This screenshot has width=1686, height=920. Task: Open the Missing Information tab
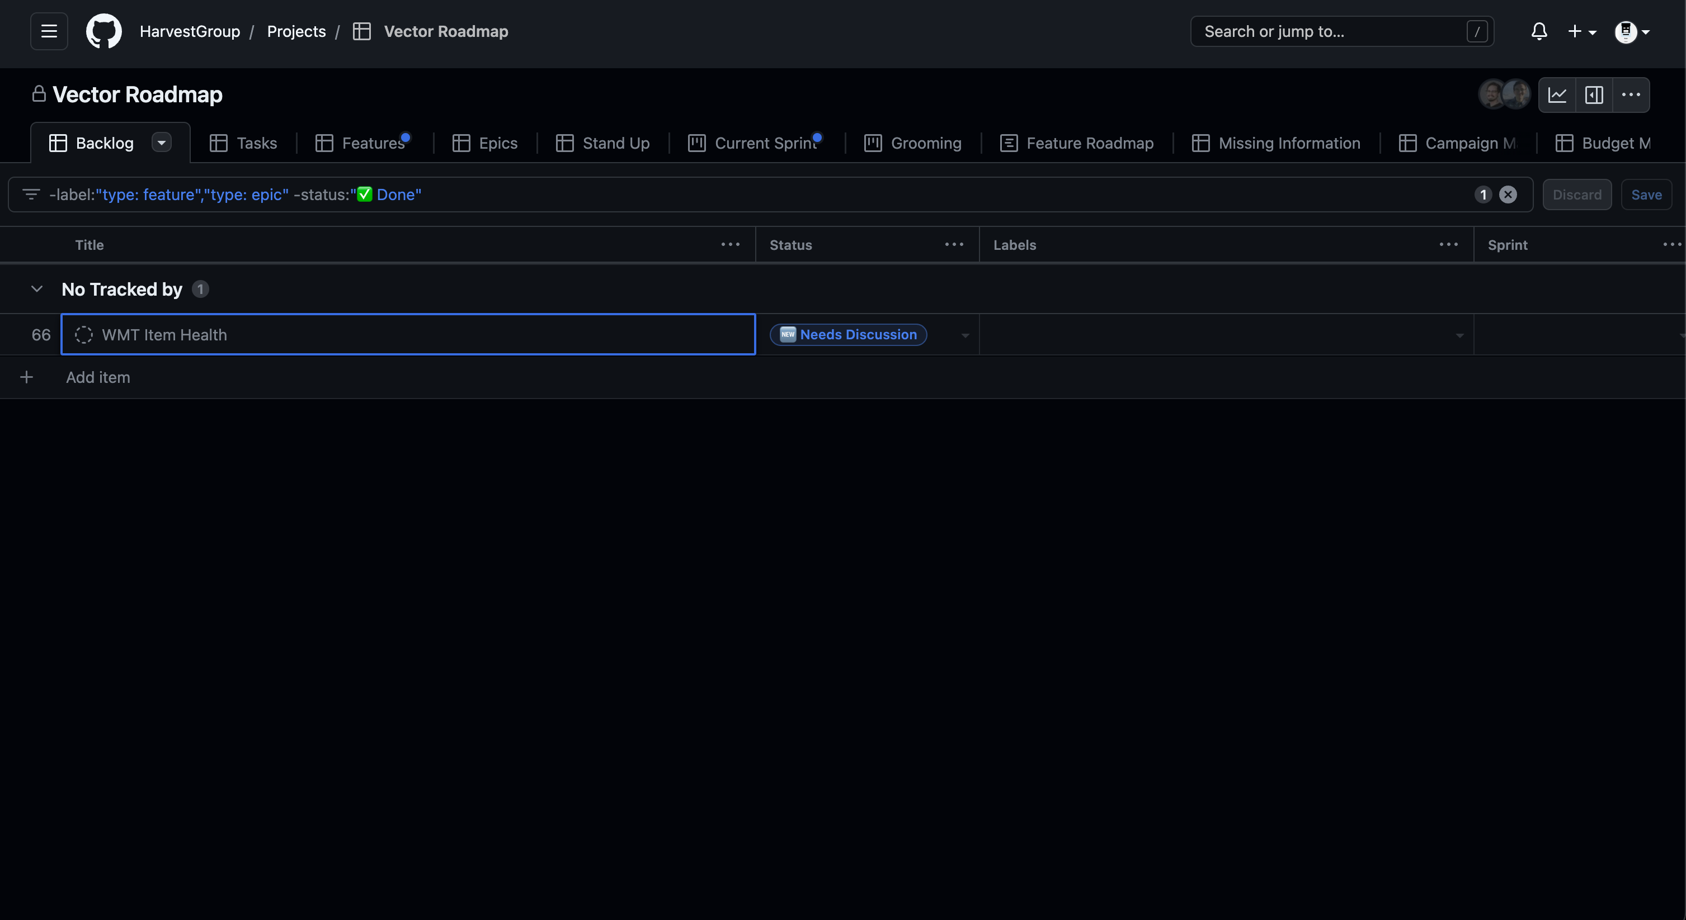pyautogui.click(x=1277, y=143)
